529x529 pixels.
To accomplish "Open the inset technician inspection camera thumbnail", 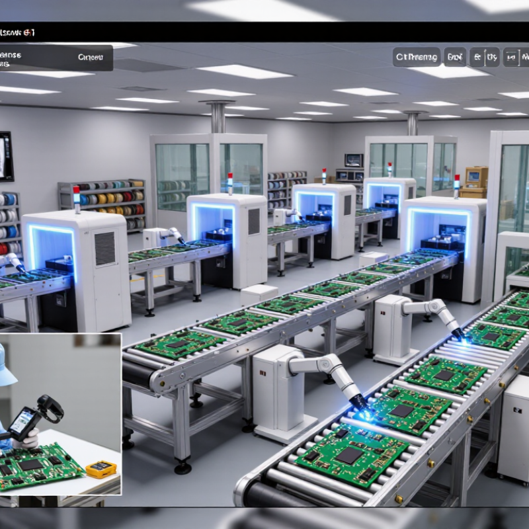I will [x=60, y=415].
